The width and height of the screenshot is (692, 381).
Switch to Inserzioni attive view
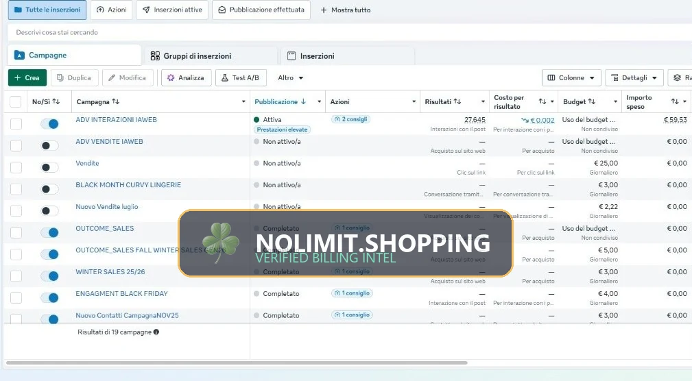click(172, 10)
